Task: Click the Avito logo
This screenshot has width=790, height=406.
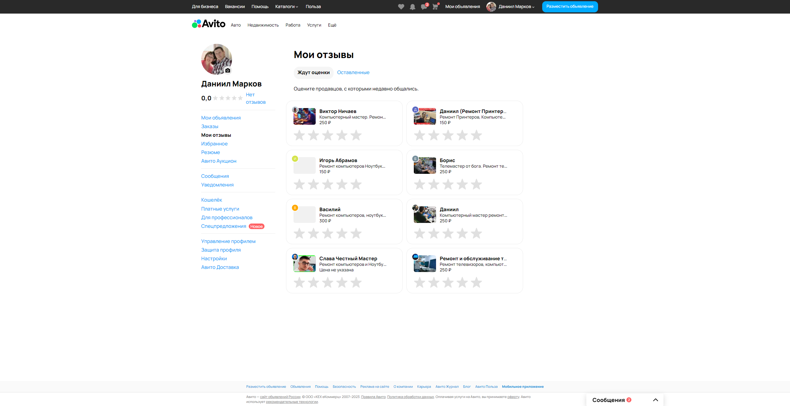Action: (x=209, y=24)
